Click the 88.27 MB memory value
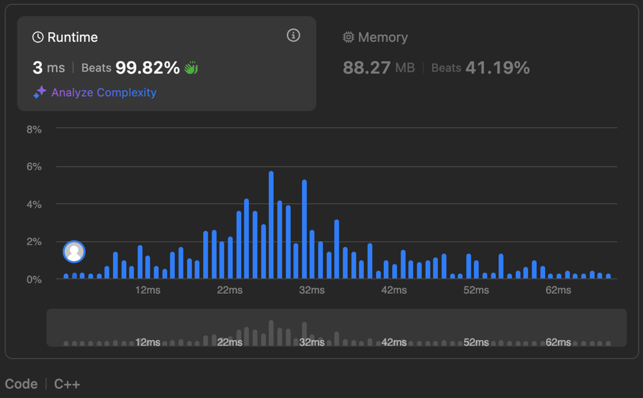 [x=379, y=68]
